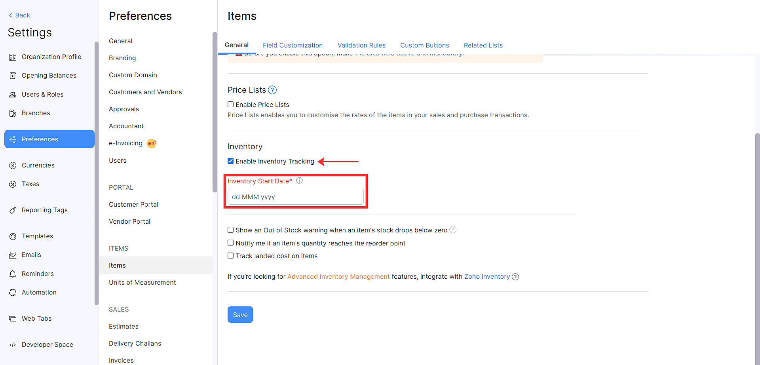Screen dimensions: 760x365
Task: Open the Price Lists help icon
Action: coord(272,90)
